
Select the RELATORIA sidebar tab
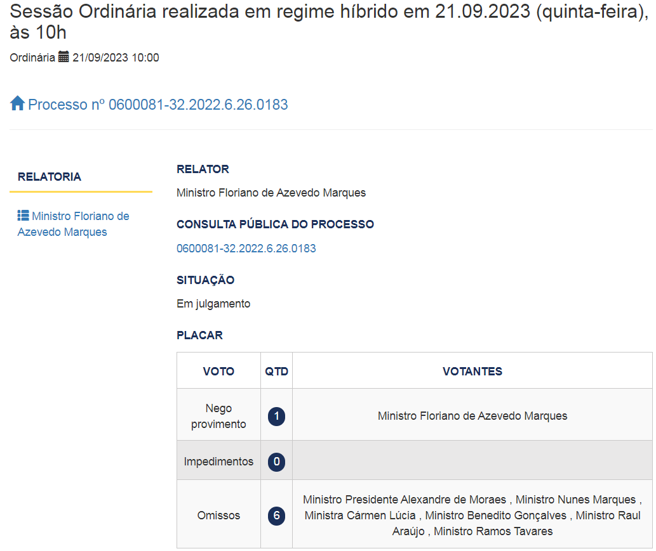50,177
